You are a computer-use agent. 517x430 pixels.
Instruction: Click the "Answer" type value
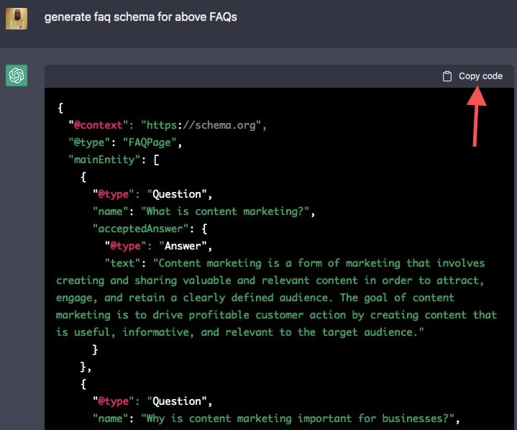(x=183, y=246)
